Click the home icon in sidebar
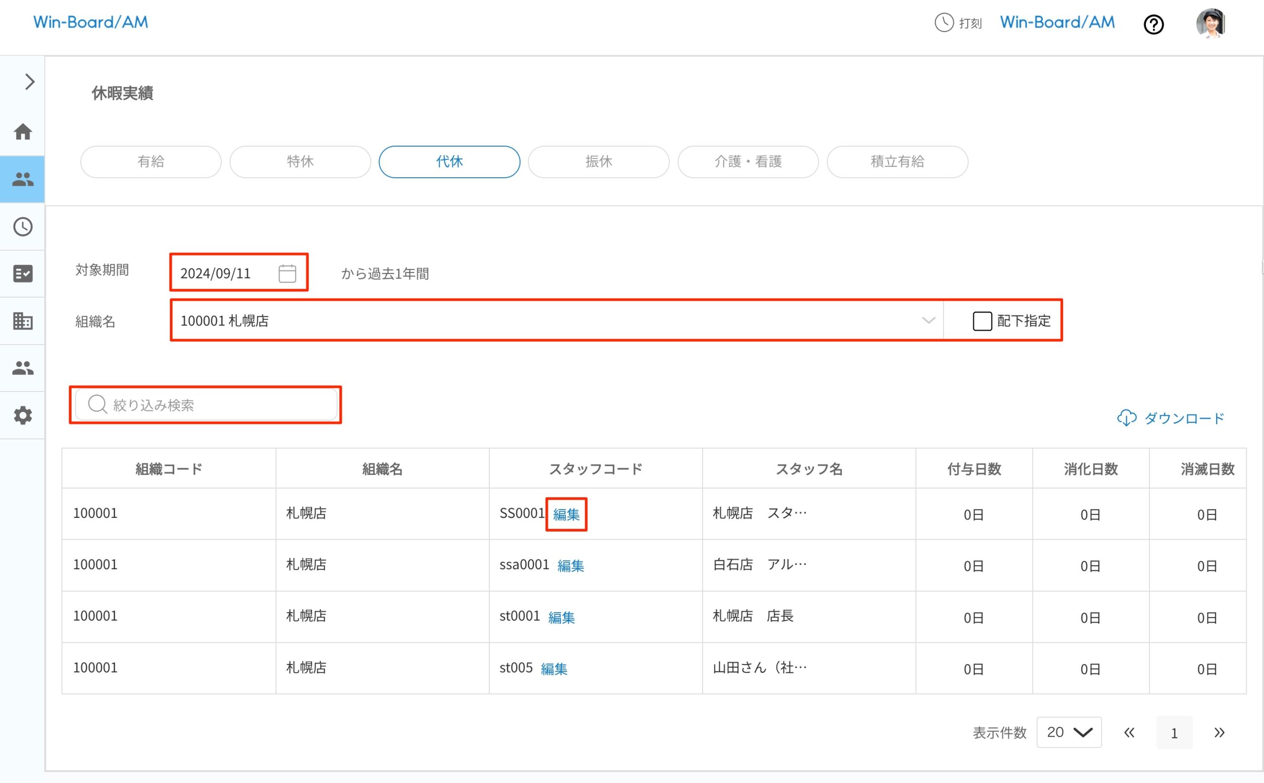 (x=23, y=131)
